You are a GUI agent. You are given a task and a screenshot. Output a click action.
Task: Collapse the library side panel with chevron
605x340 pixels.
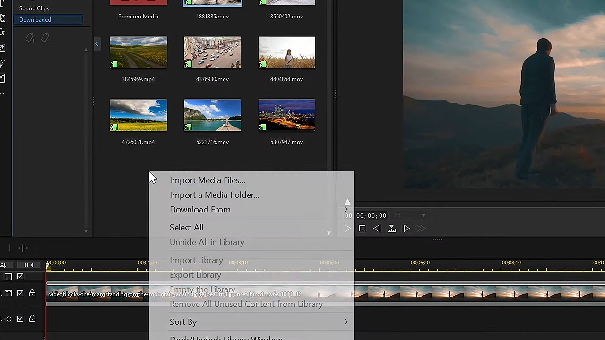click(x=97, y=44)
